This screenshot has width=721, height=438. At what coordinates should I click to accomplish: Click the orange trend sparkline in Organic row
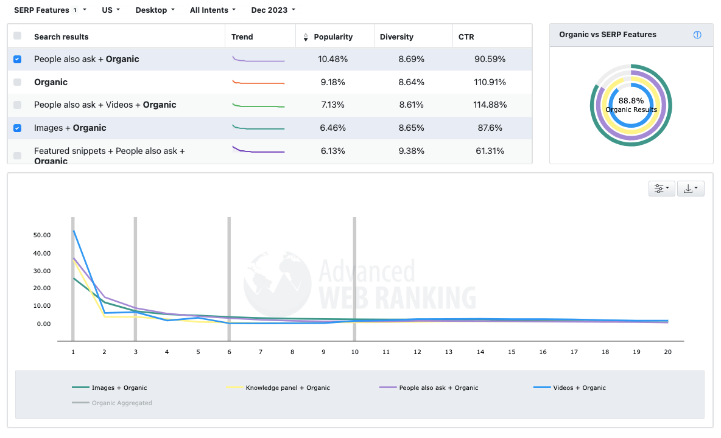(x=259, y=82)
